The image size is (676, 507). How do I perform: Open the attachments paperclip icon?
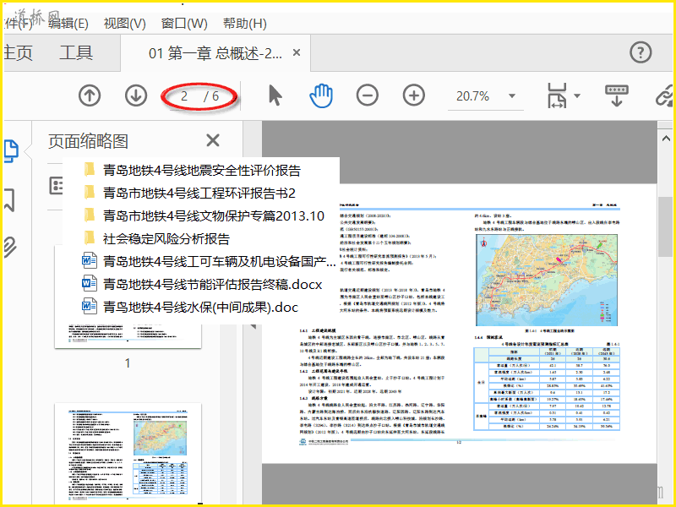10,247
